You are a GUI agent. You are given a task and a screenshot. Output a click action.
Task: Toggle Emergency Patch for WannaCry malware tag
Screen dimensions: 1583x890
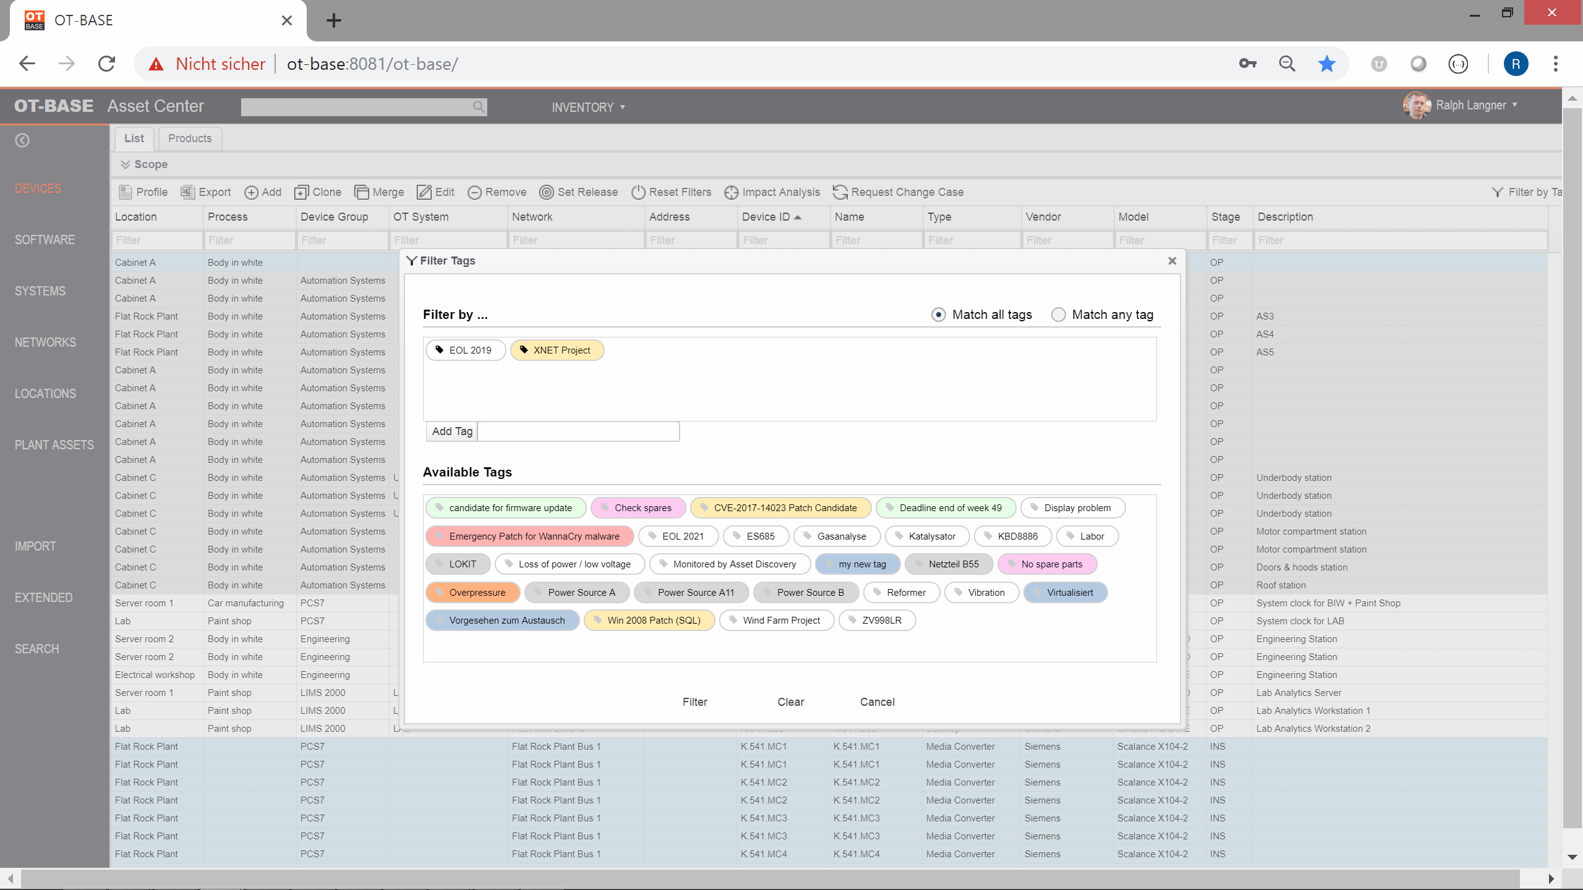(530, 536)
